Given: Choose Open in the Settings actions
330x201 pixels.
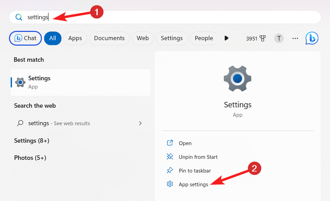Looking at the screenshot, I should 185,143.
